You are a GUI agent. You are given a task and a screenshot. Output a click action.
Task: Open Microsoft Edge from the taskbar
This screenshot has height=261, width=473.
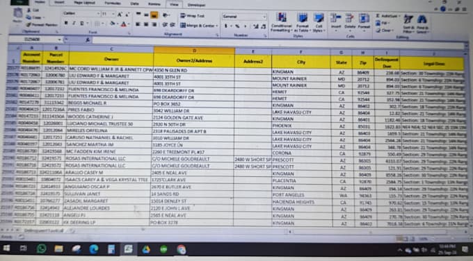94,249
